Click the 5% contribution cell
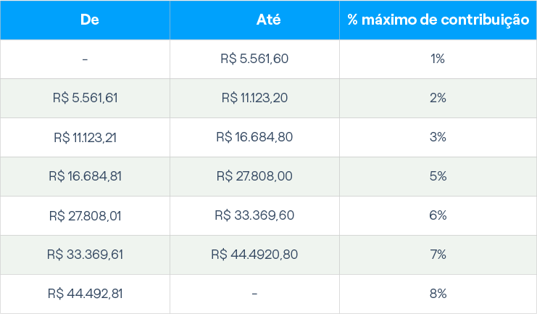 tap(438, 176)
